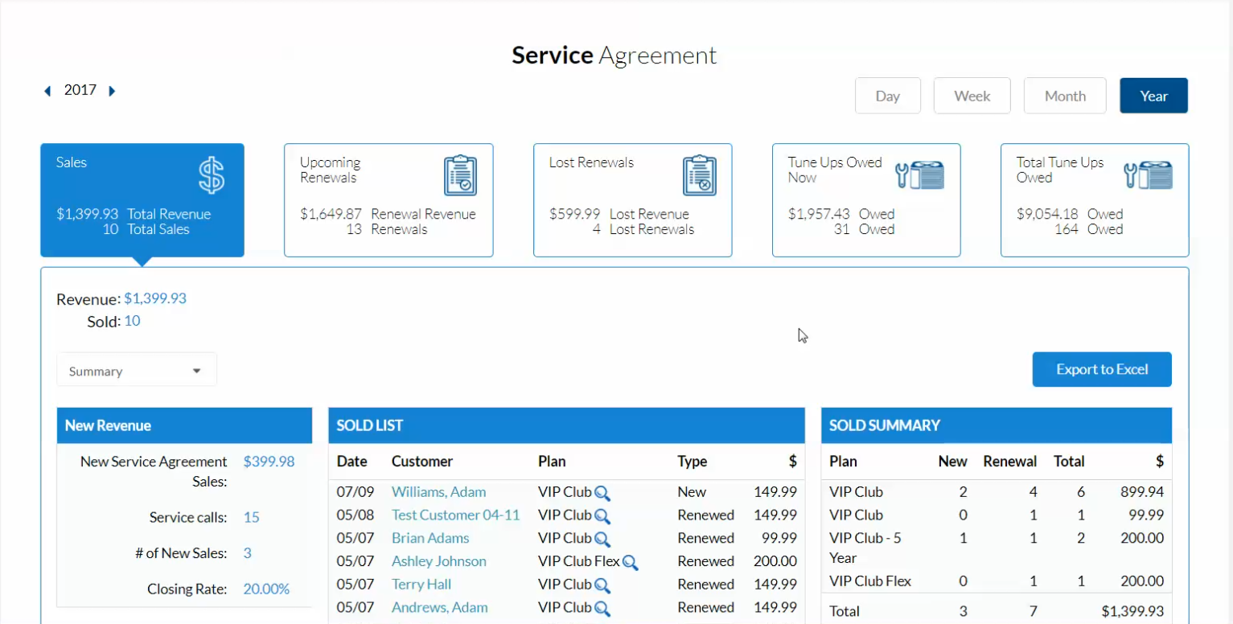Viewport: 1233px width, 624px height.
Task: Click the clipboard icon on Lost Renewals card
Action: (699, 174)
